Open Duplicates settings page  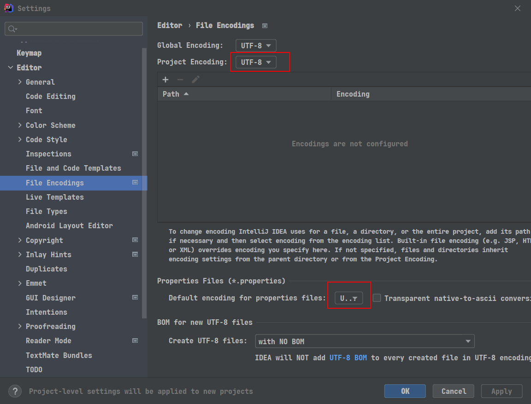coord(47,269)
